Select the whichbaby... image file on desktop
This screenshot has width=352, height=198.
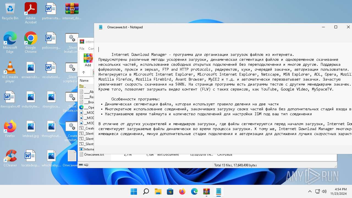pos(51,158)
